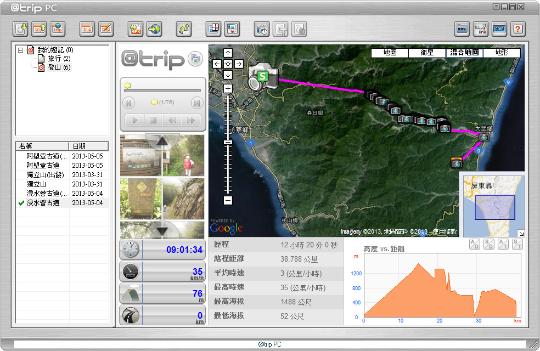Open the blue folder path icon
The height and width of the screenshot is (351, 540).
pyautogui.click(x=462, y=29)
